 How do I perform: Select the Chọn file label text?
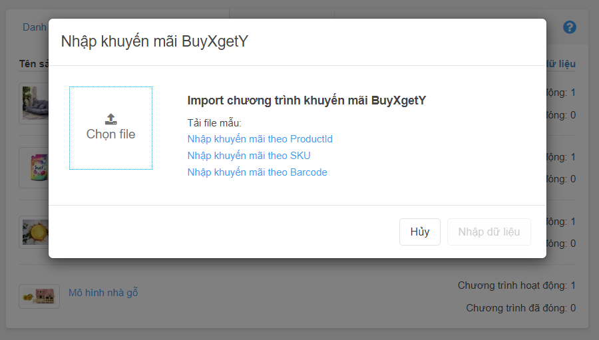(110, 134)
